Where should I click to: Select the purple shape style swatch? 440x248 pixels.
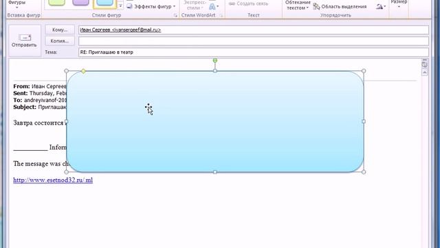[81, 3]
